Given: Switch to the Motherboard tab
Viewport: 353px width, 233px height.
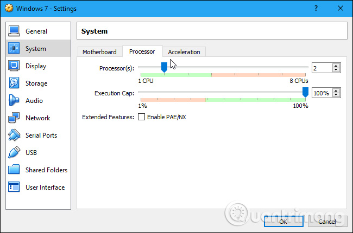Looking at the screenshot, I should coord(100,52).
